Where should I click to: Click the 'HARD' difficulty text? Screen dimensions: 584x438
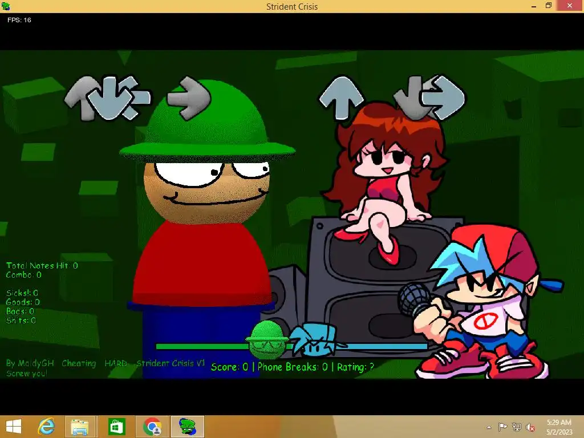coord(116,363)
